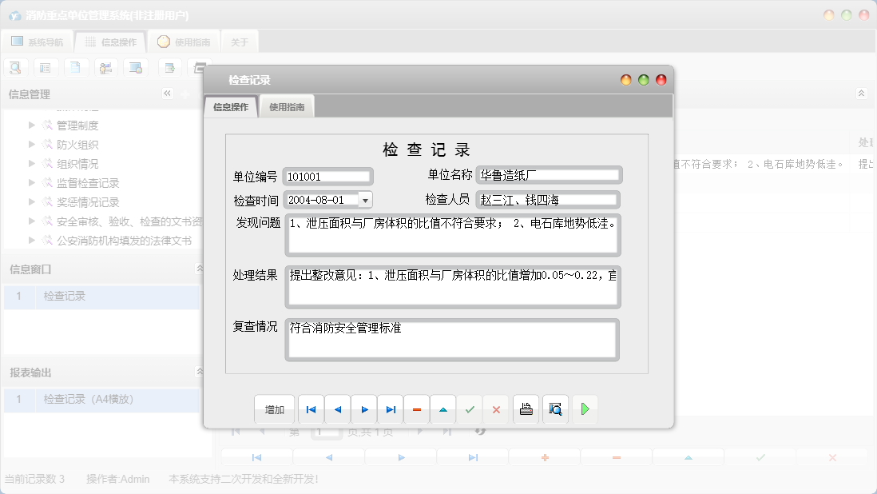Jump to the last record
Viewport: 877px width, 494px height.
pyautogui.click(x=390, y=408)
